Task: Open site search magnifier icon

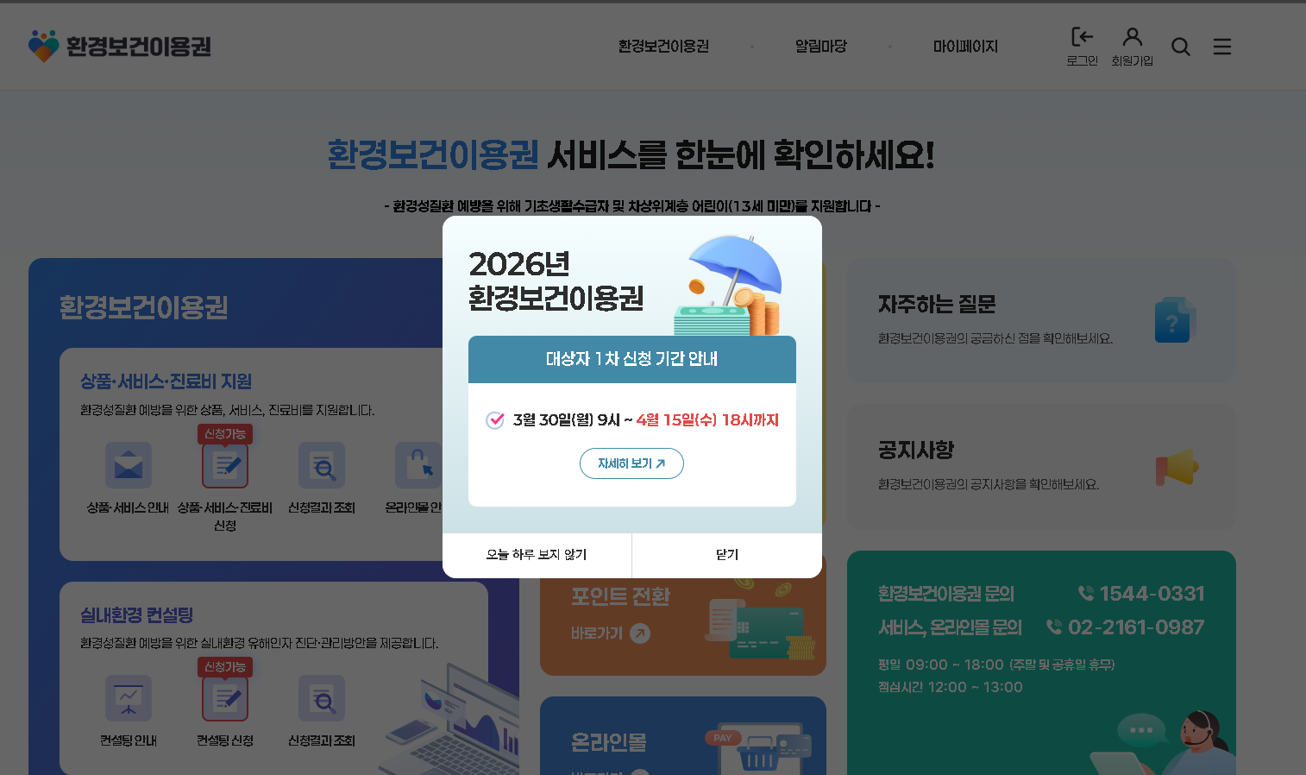Action: [1180, 47]
